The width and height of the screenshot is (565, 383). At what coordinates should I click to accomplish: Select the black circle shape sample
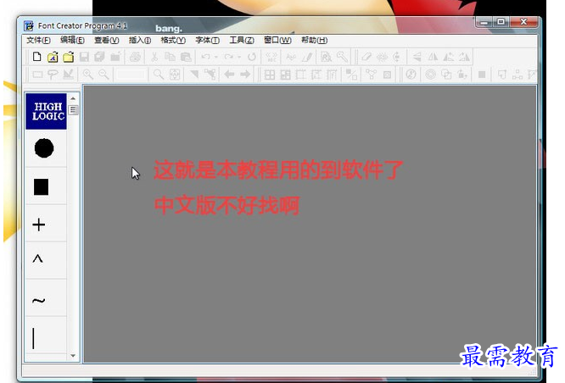(44, 148)
